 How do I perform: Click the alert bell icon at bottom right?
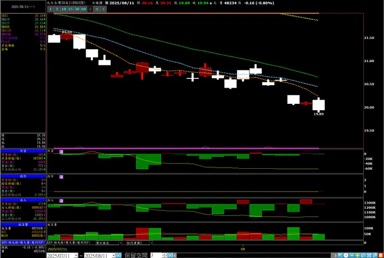point(381,255)
